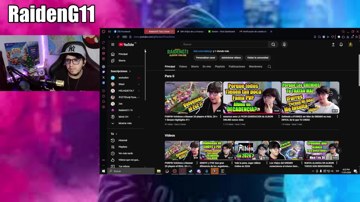Click the page vertical scrollbar
Image resolution: width=360 pixels, height=202 pixels.
tap(359, 70)
